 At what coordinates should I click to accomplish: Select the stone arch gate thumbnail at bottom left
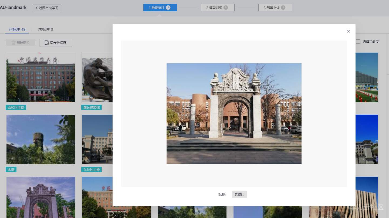41,197
